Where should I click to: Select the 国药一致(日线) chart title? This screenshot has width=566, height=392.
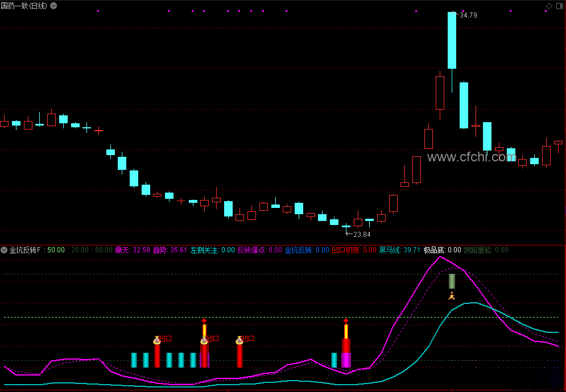[24, 6]
